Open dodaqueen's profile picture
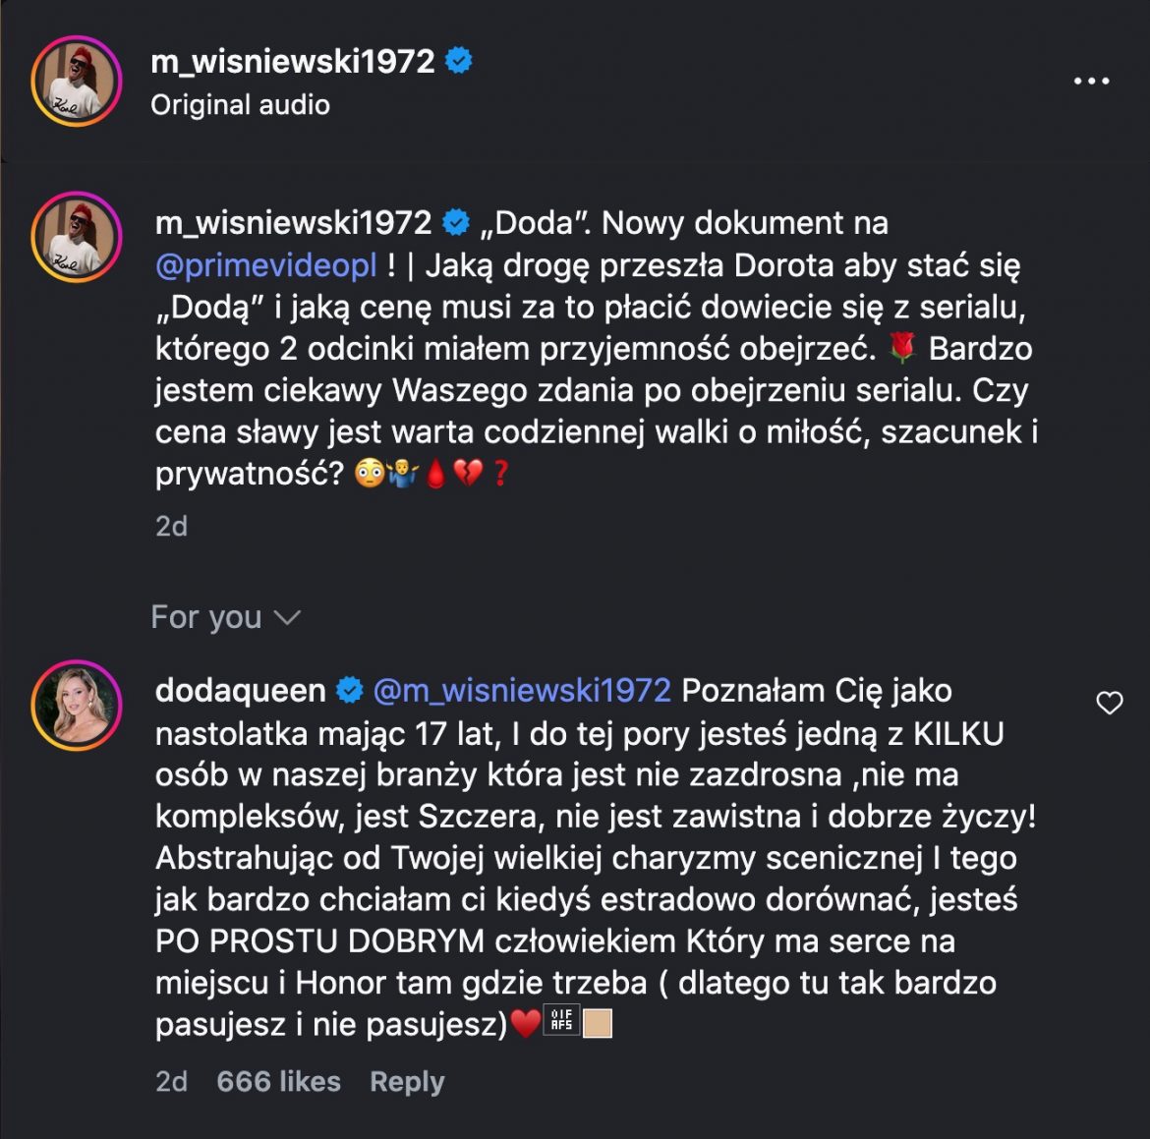Image resolution: width=1150 pixels, height=1139 pixels. pyautogui.click(x=77, y=706)
